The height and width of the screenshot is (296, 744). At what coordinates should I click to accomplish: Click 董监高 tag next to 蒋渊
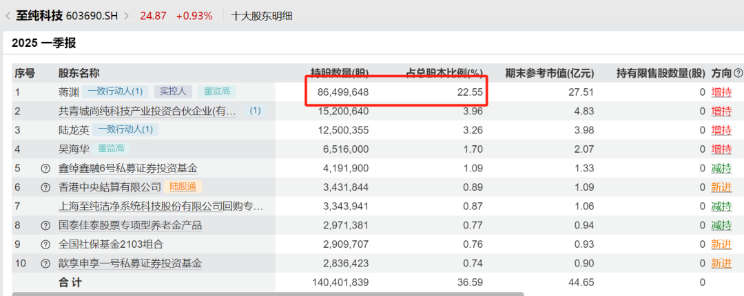[217, 92]
